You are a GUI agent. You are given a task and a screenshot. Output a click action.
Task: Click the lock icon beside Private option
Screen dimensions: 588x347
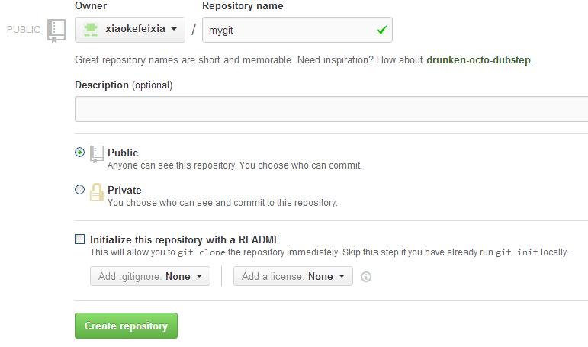tap(96, 191)
